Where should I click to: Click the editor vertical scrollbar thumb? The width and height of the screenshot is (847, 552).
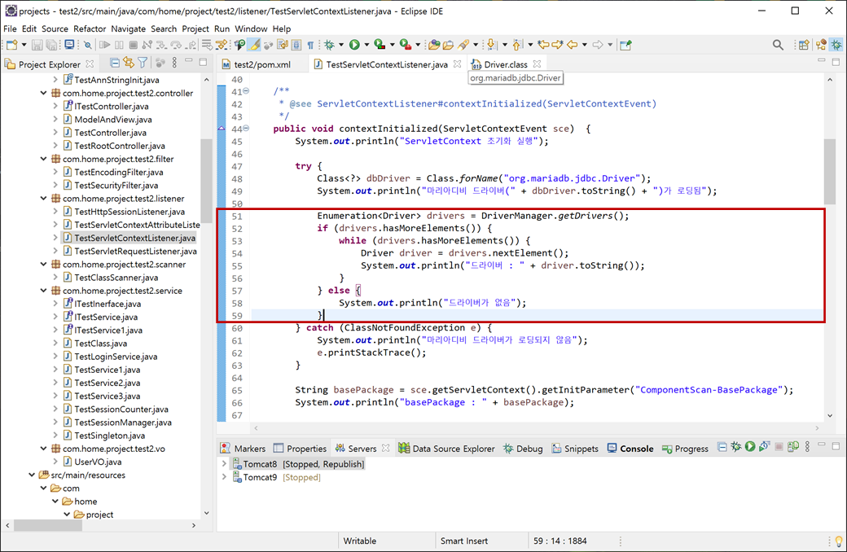[830, 171]
